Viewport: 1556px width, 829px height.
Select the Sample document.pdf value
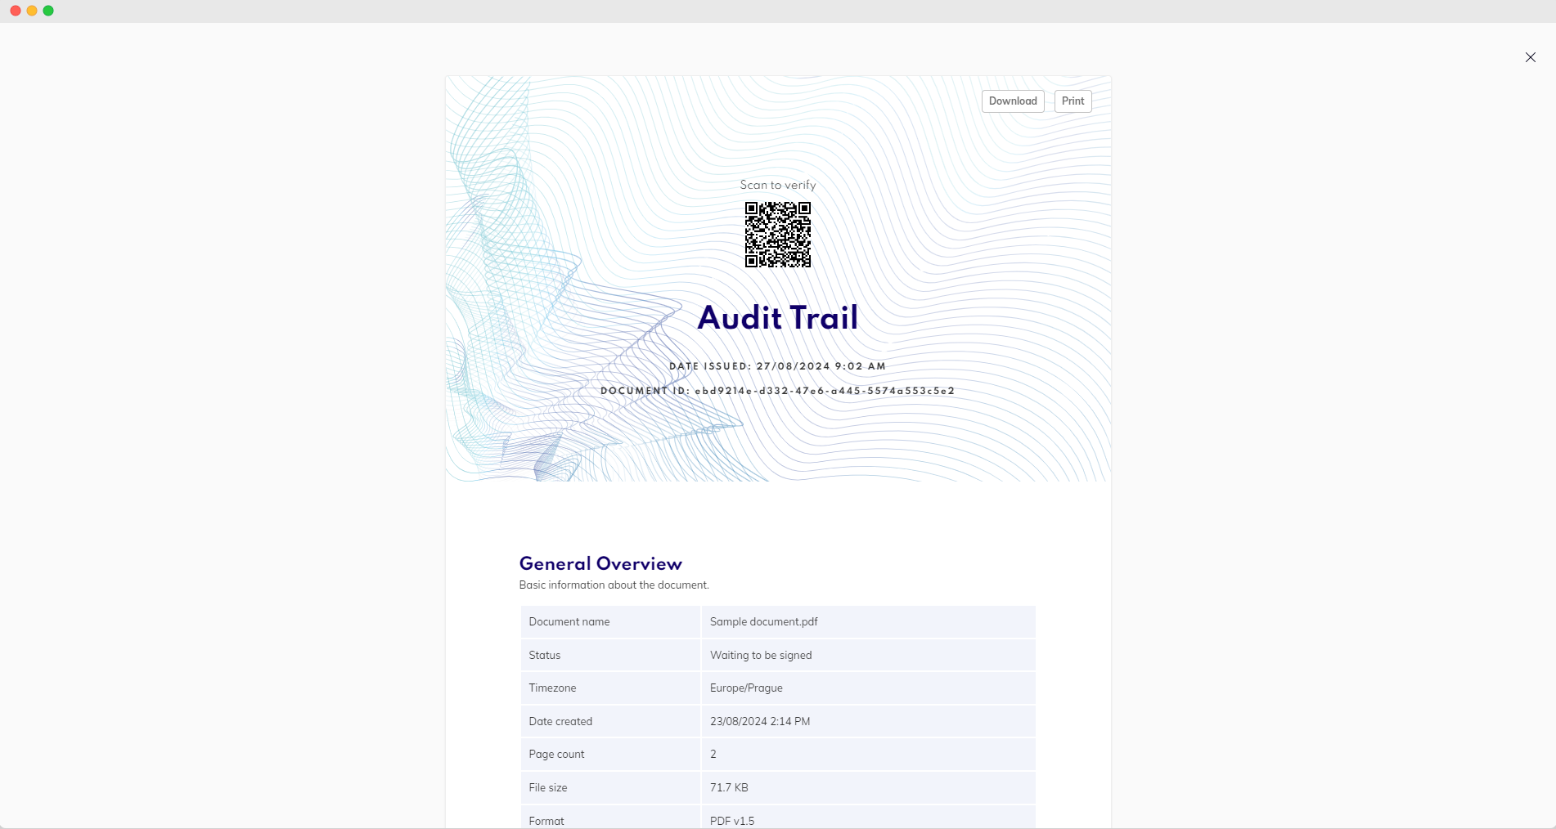coord(762,621)
